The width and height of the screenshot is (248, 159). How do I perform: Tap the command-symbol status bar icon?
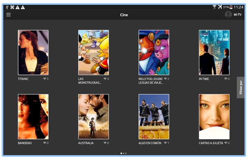coord(12,7)
